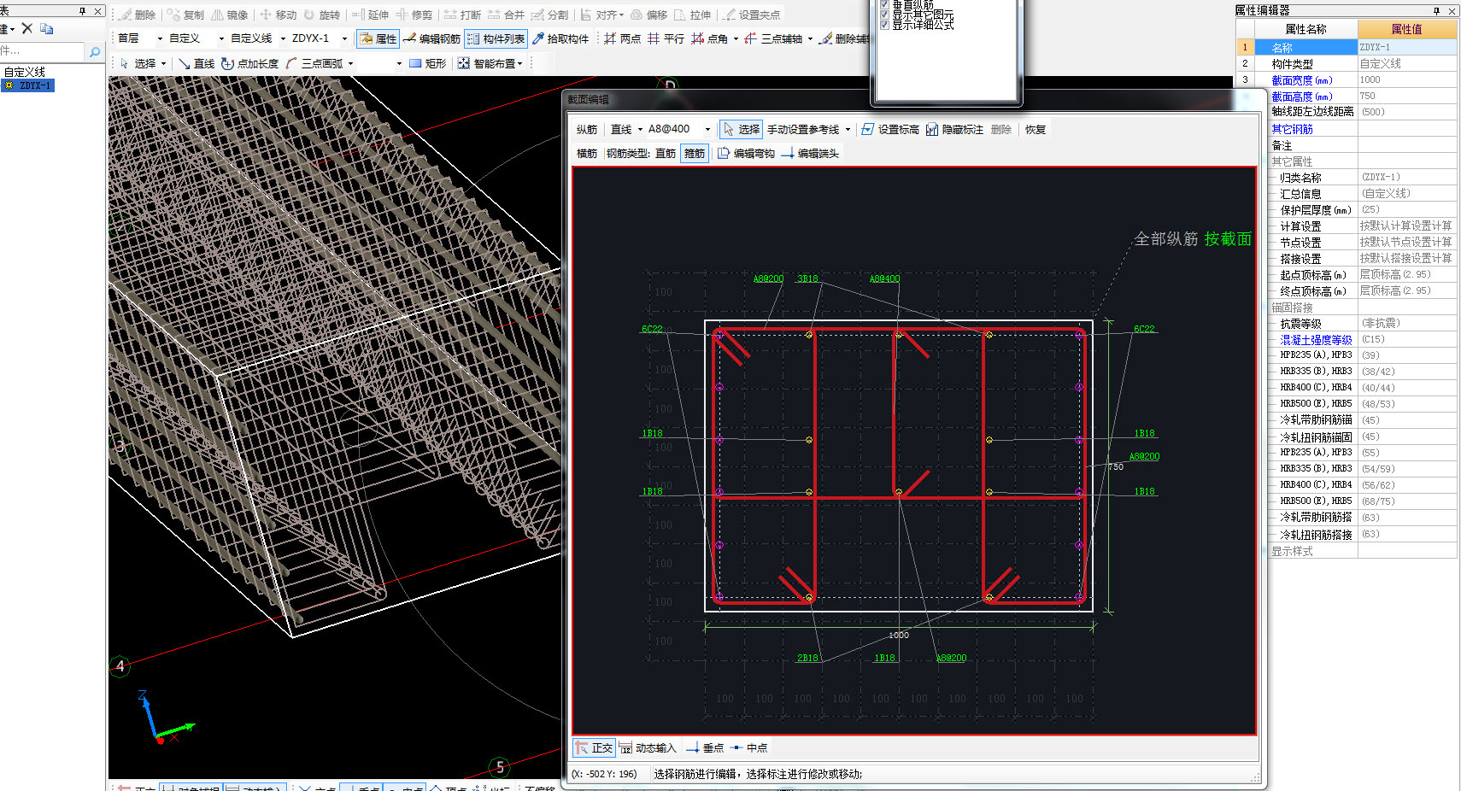The height and width of the screenshot is (791, 1461).
Task: Open the 手动设置参考线 dropdown arrow
Action: point(848,130)
